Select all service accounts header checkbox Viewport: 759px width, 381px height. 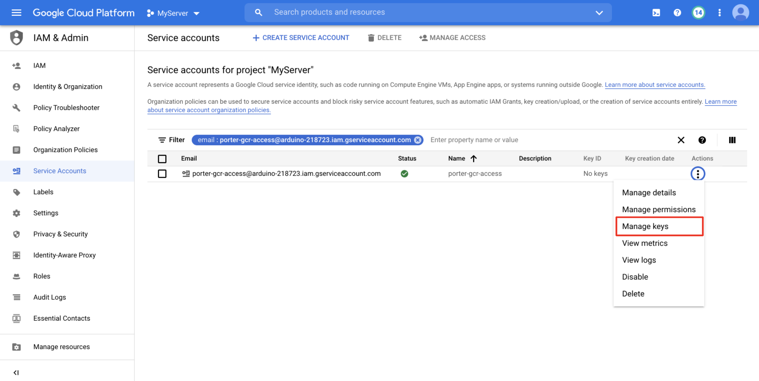pos(162,159)
